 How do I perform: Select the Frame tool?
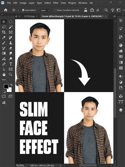11,32
